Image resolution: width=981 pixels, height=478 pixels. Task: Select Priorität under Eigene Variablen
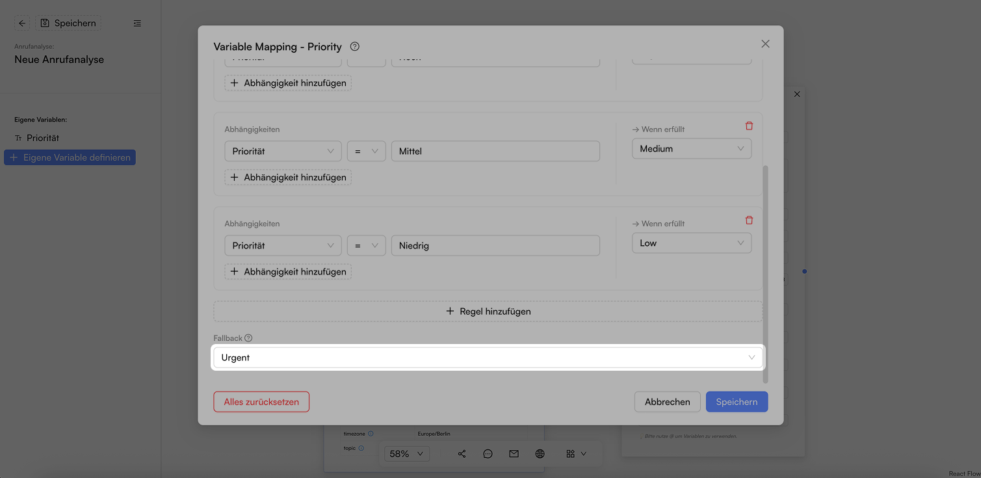[43, 138]
